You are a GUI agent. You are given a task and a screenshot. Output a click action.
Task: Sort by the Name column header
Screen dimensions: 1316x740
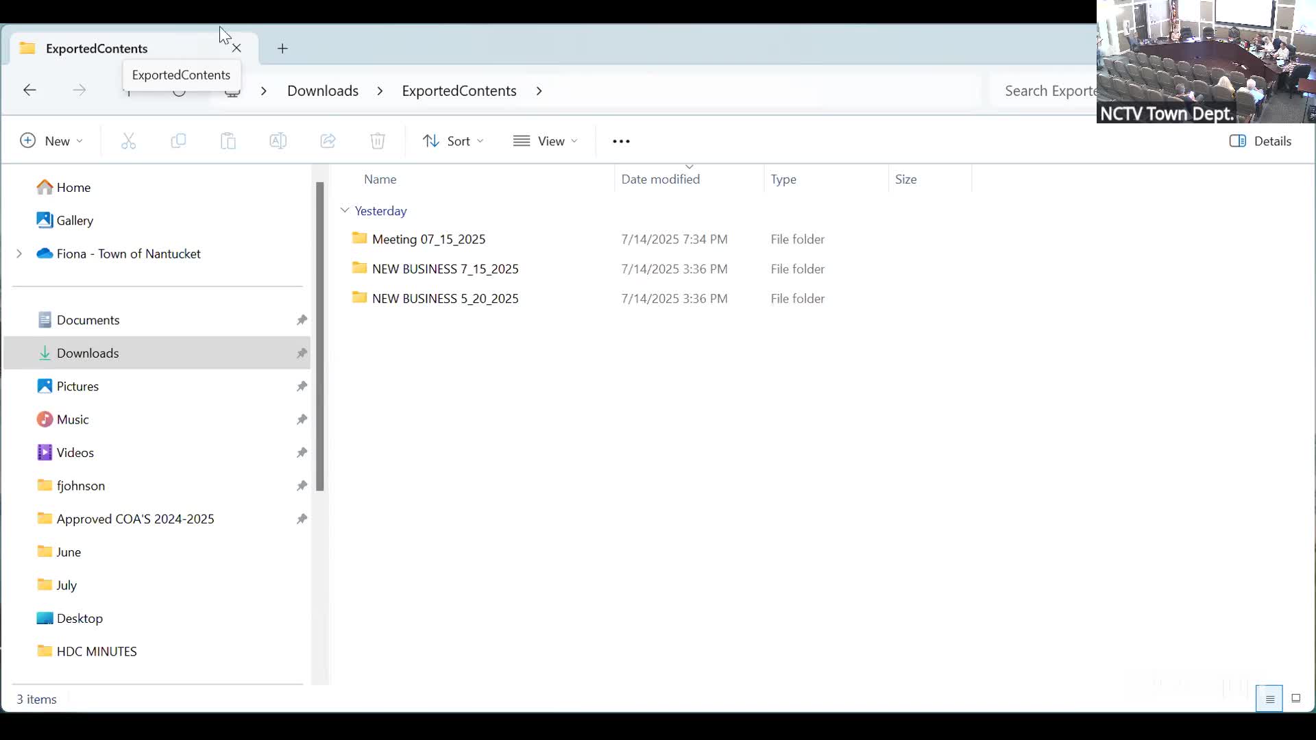tap(380, 179)
